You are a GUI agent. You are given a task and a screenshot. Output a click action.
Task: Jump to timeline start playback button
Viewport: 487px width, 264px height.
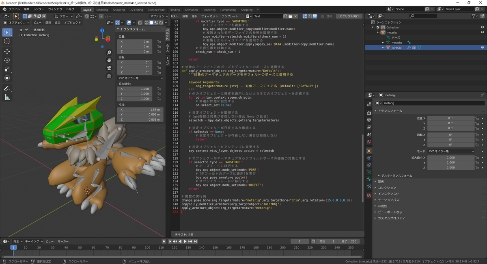click(x=170, y=241)
